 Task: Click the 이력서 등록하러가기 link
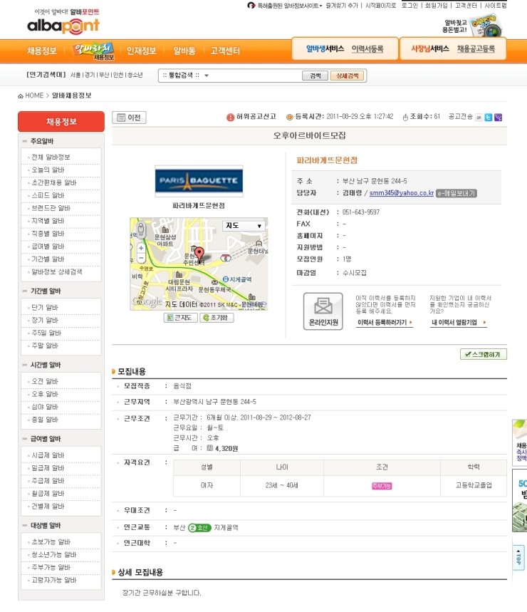385,323
